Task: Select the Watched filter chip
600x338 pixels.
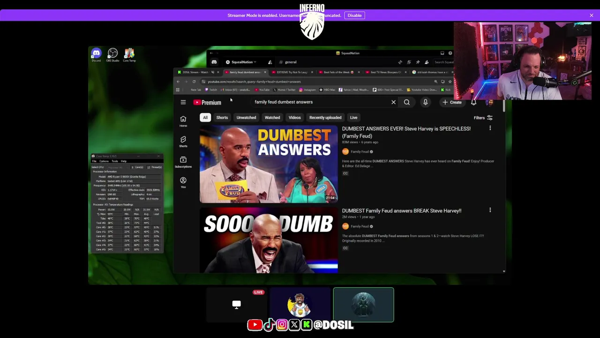Action: tap(272, 117)
